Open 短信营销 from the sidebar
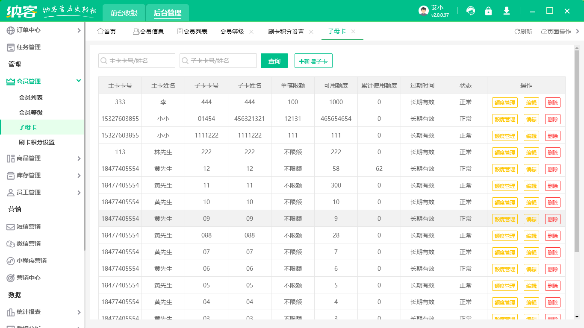Image resolution: width=584 pixels, height=328 pixels. point(29,227)
